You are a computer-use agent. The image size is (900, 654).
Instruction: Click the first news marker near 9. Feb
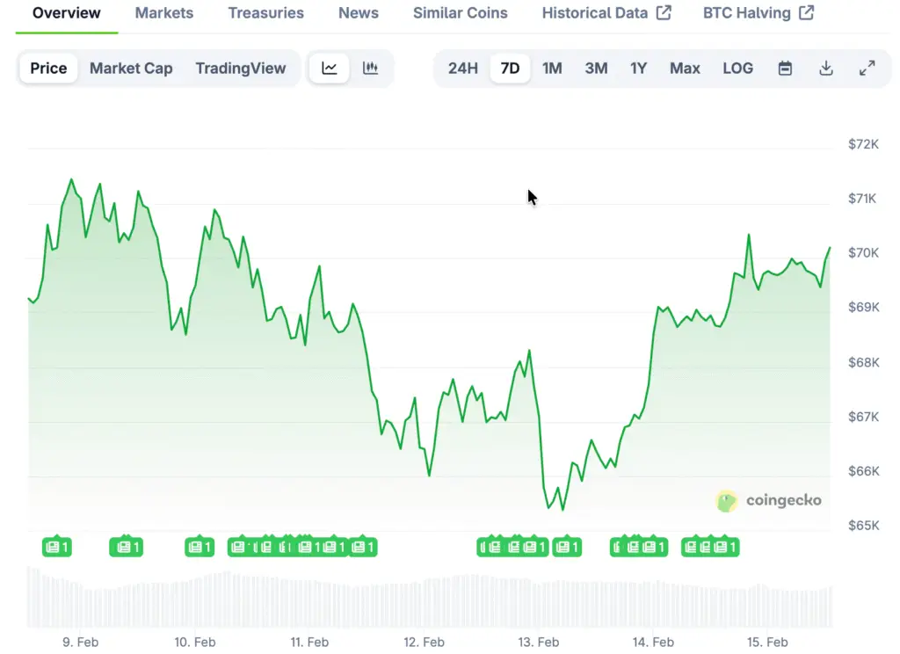[x=56, y=547]
